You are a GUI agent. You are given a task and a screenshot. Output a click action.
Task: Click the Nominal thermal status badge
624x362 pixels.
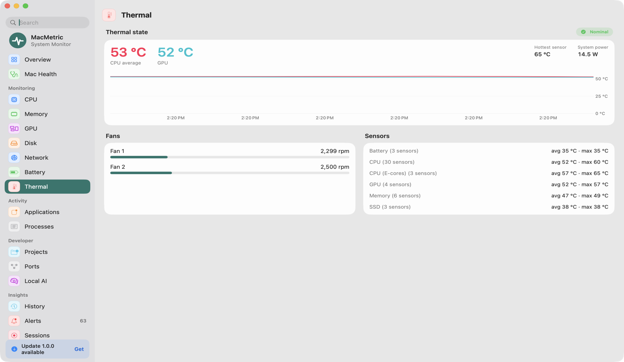(x=594, y=32)
